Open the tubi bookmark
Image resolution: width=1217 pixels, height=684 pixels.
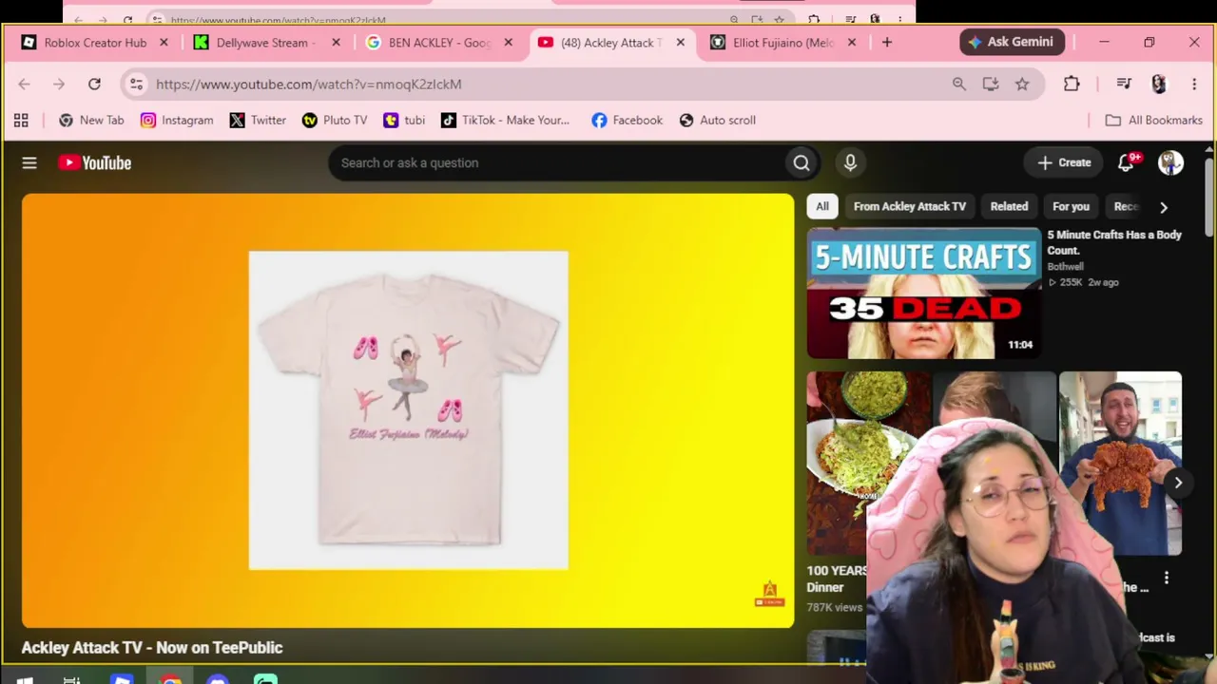(404, 121)
